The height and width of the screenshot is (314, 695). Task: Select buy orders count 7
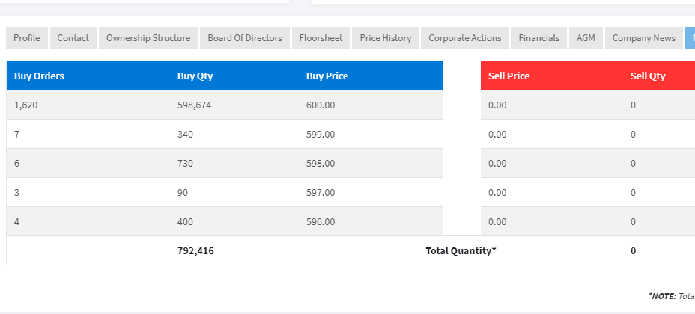coord(16,135)
